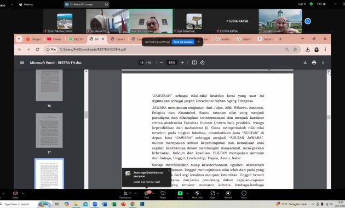The image size is (345, 208).
Task: Select page 17 thumbnail
Action: tap(49, 130)
